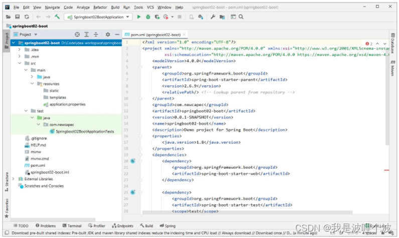Collapse all in Project panel

pos(96,34)
